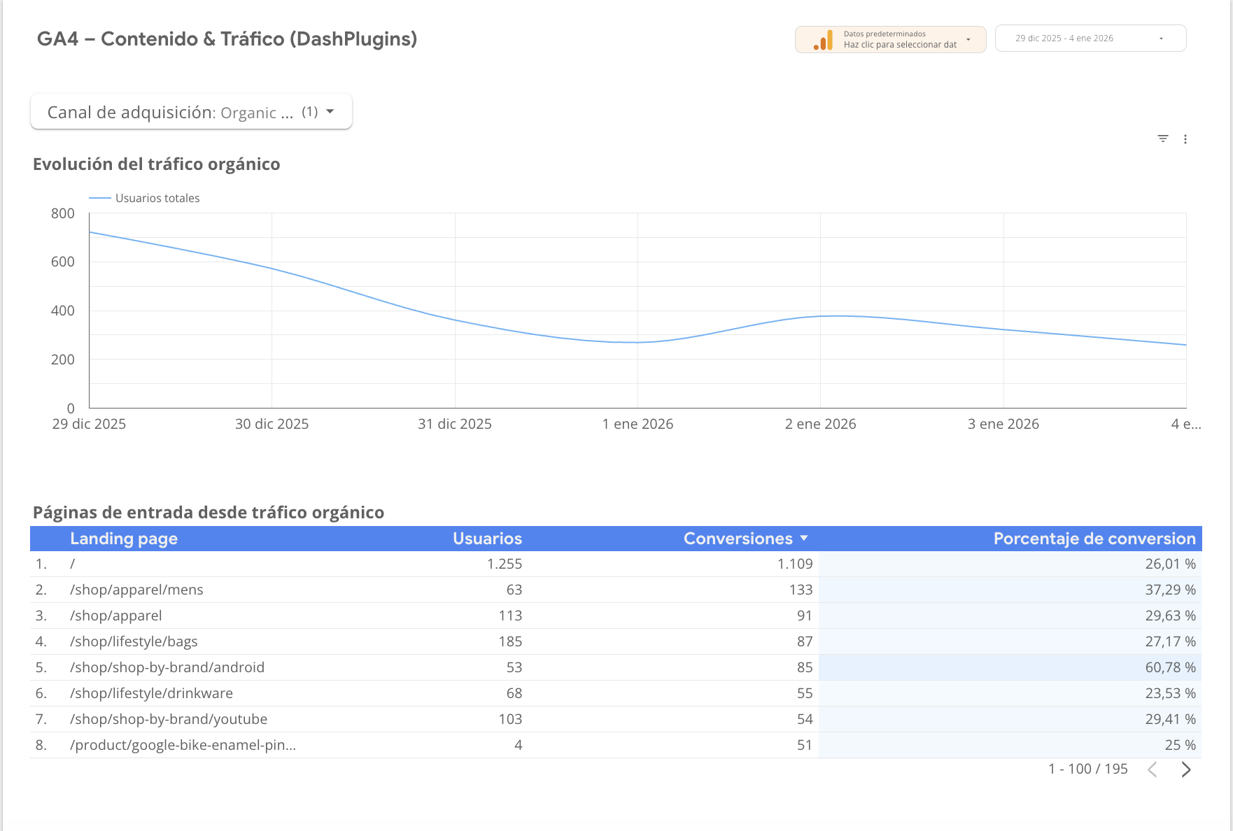Click the Conversiones sort arrow
Image resolution: width=1233 pixels, height=831 pixels.
point(804,538)
